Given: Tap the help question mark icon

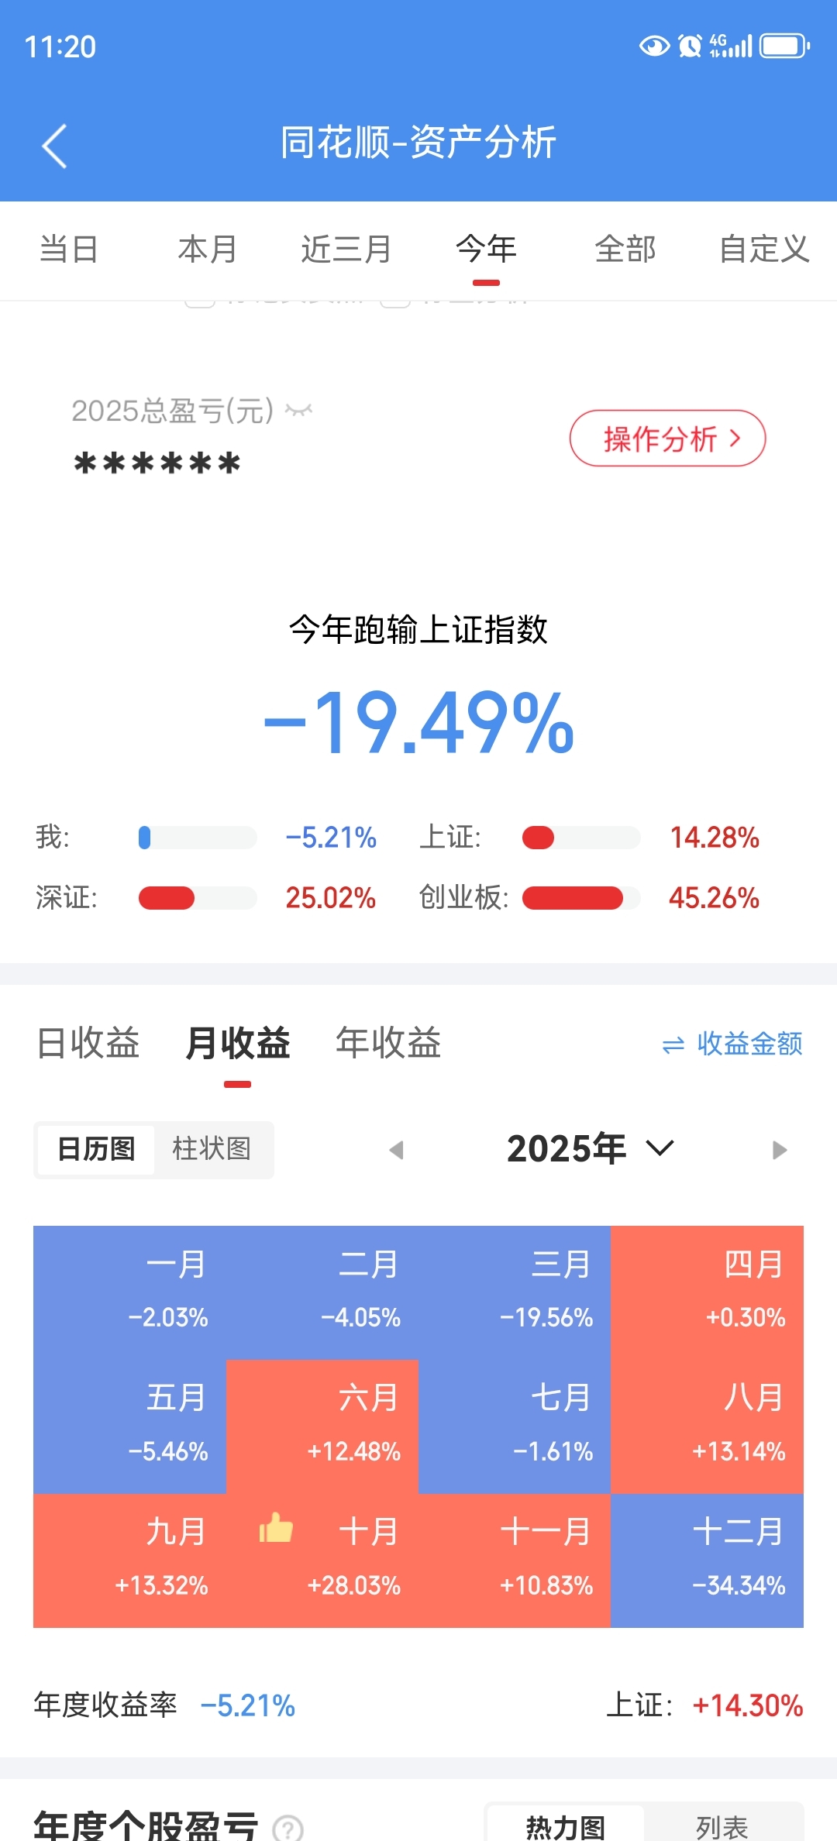Looking at the screenshot, I should (x=288, y=1829).
